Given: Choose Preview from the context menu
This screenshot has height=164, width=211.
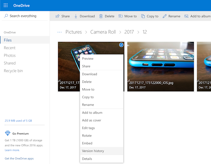Looking at the screenshot, I should (x=102, y=58).
